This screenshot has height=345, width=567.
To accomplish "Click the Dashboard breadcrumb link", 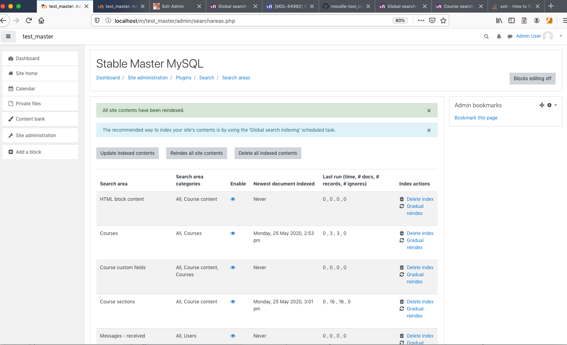I will pos(108,78).
